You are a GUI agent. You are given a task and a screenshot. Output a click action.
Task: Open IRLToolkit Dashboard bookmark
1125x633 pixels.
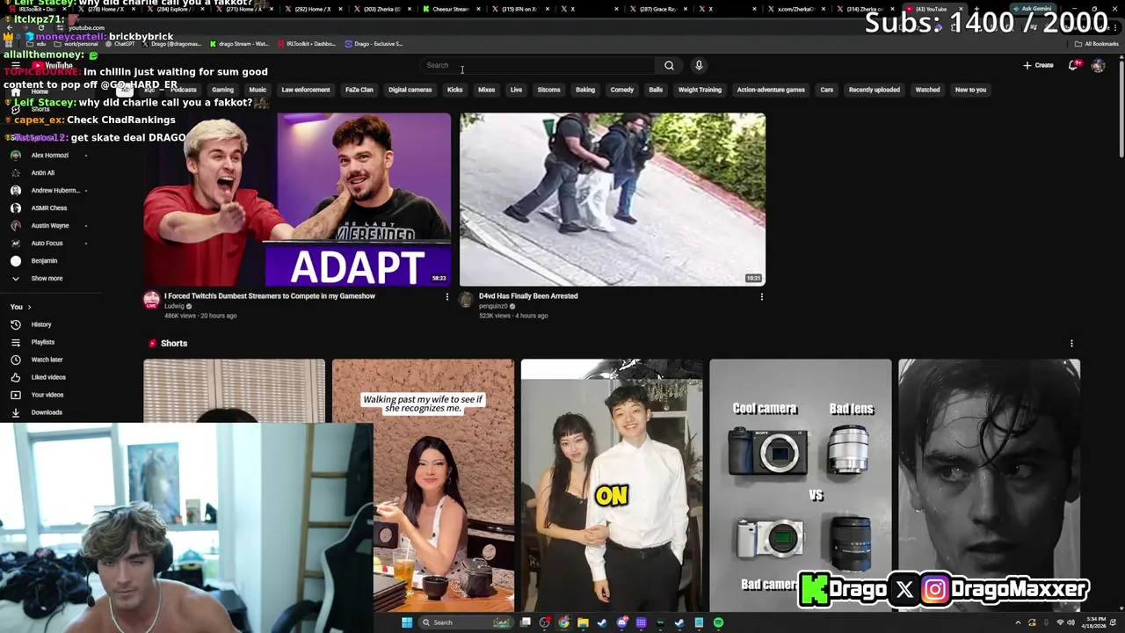308,44
